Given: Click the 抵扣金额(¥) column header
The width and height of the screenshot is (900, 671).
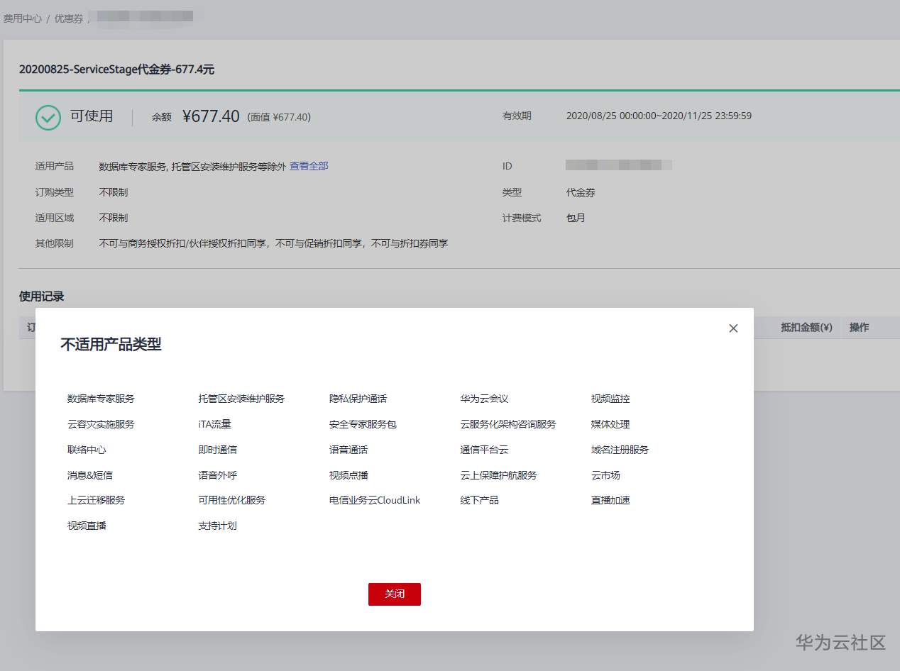Looking at the screenshot, I should click(x=806, y=327).
